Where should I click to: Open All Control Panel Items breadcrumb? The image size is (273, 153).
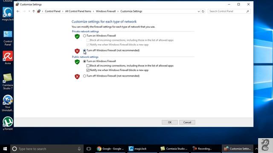tap(78, 11)
